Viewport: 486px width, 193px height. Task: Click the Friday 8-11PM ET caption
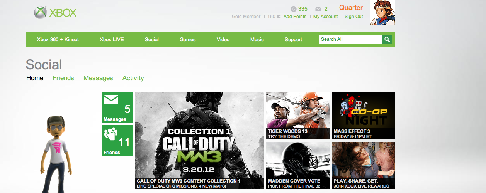click(x=353, y=136)
